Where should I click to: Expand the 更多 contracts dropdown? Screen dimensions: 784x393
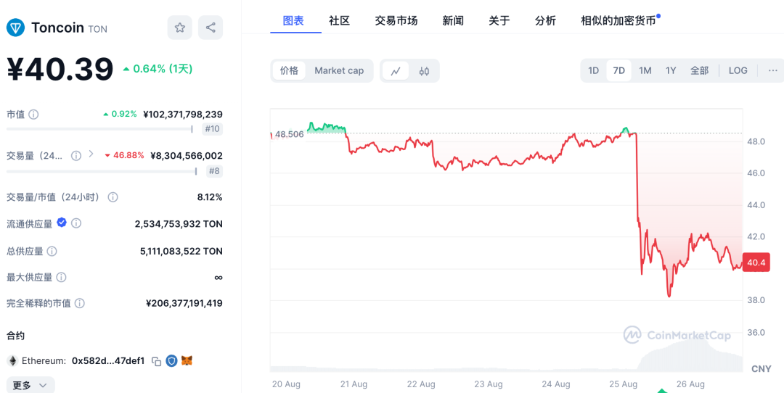[30, 385]
